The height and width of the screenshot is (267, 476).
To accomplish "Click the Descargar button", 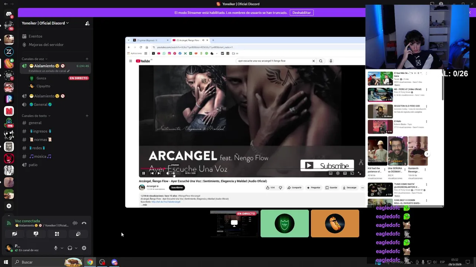I will [x=350, y=188].
